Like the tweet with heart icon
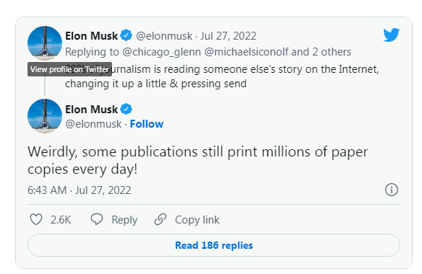The image size is (422, 274). (36, 219)
